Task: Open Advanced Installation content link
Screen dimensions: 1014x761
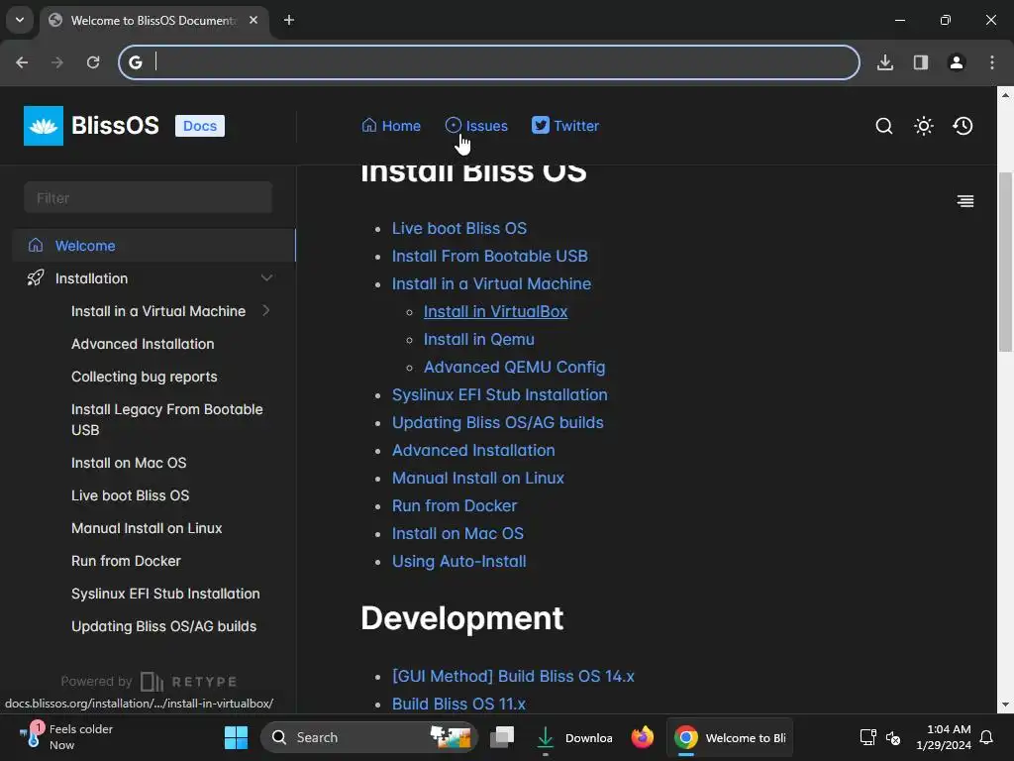Action: 473,451
